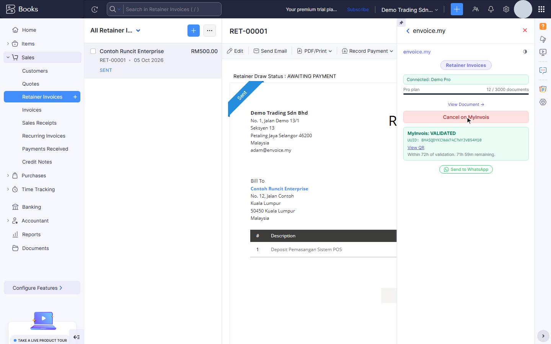
Task: Open the video tutorials monitor icon
Action: (x=543, y=52)
